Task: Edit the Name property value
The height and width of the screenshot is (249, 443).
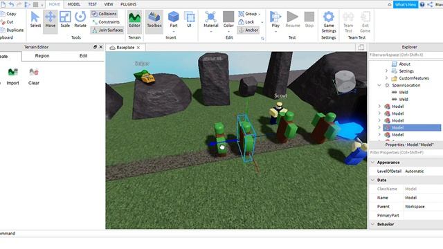Action: coord(423,198)
